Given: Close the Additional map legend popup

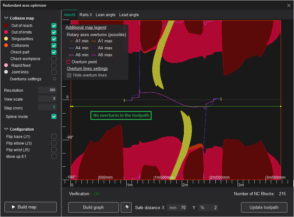Looking at the screenshot, I should (x=124, y=28).
